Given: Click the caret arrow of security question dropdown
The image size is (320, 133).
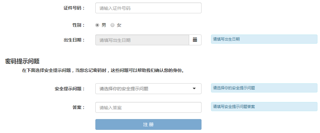Looking at the screenshot, I should pos(194,89).
